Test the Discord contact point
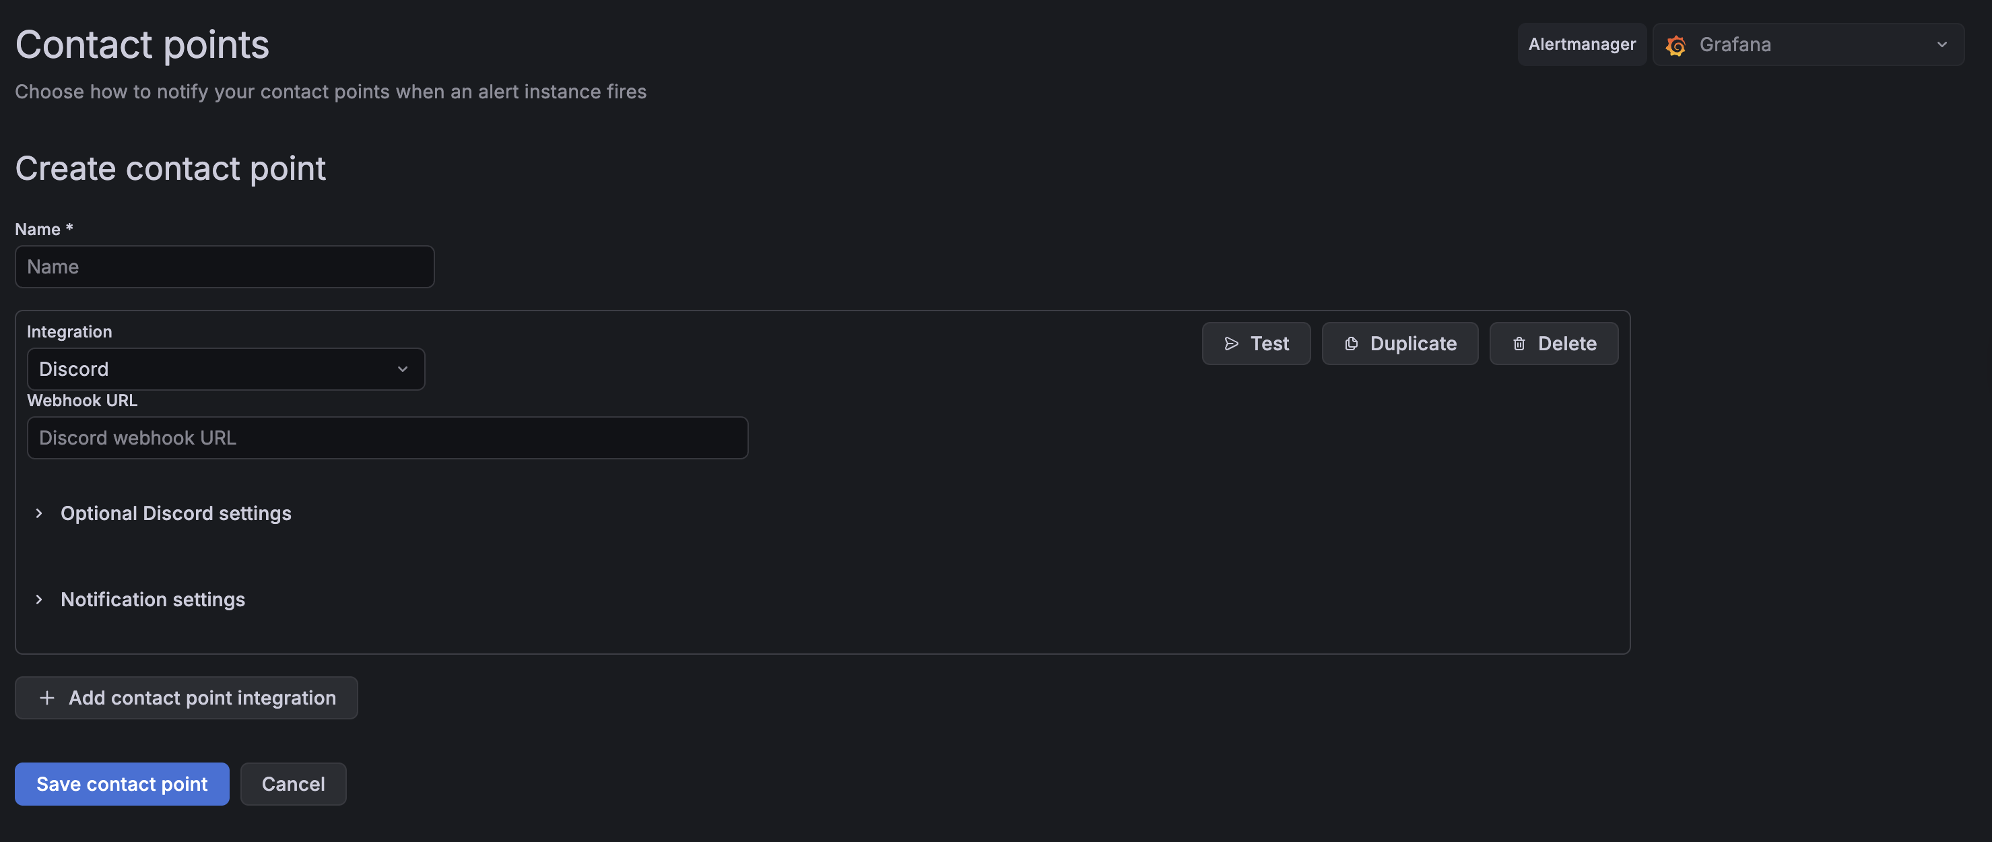The image size is (1992, 842). (x=1256, y=344)
